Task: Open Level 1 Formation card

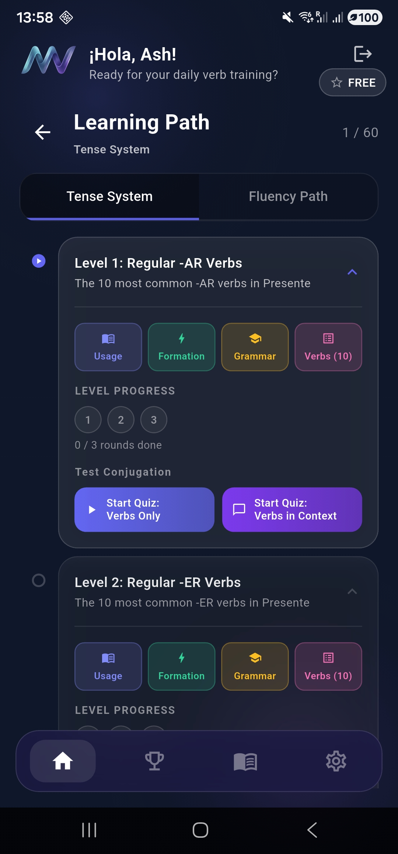Action: [181, 347]
